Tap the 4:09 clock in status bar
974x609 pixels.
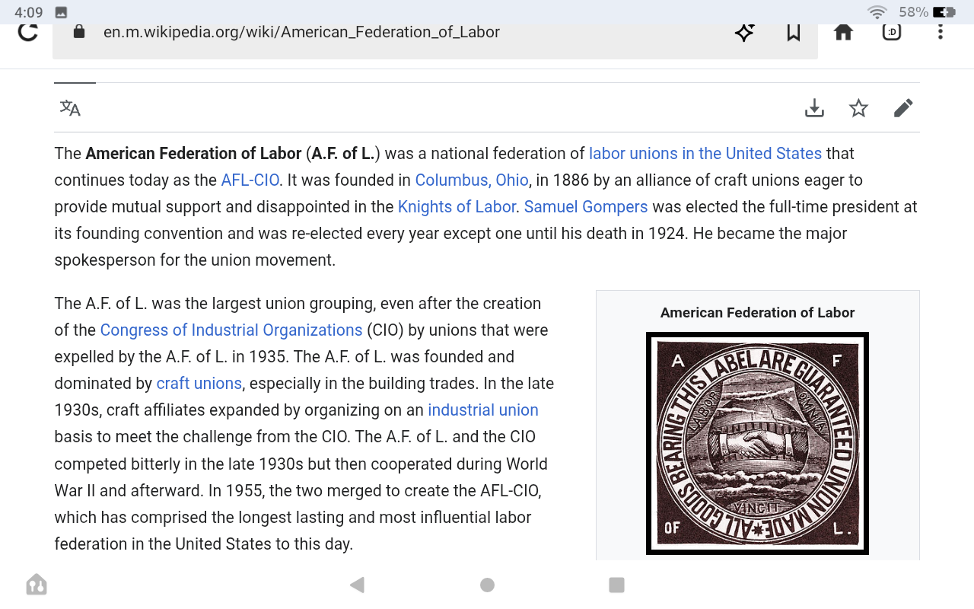click(29, 12)
